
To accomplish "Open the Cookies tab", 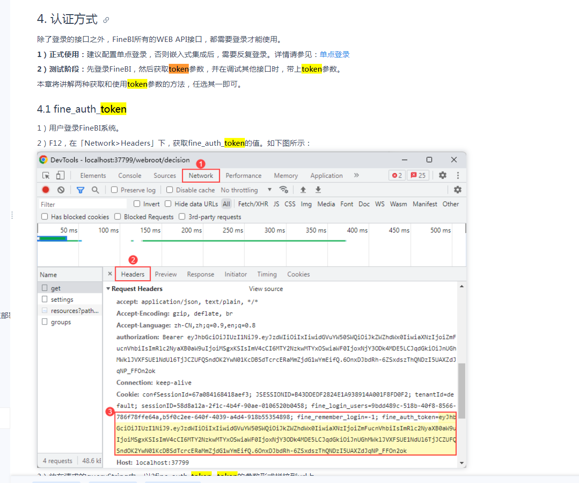I will (x=299, y=274).
